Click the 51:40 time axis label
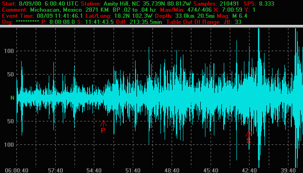The image size is (303, 173). point(133,171)
